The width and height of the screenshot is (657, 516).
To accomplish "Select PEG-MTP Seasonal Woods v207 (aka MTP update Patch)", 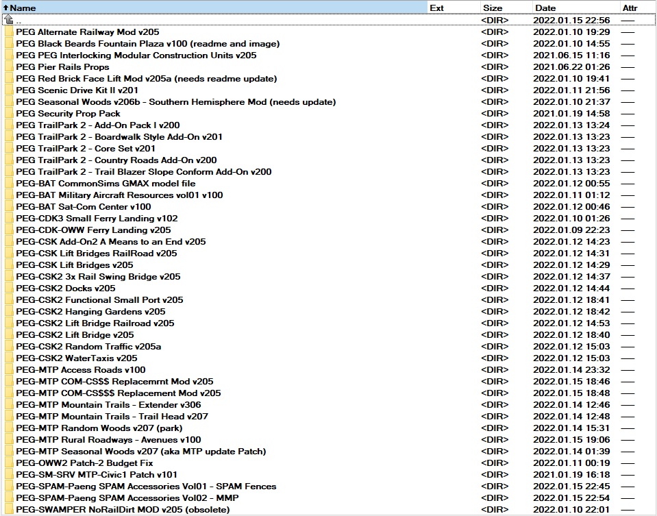I will 141,452.
